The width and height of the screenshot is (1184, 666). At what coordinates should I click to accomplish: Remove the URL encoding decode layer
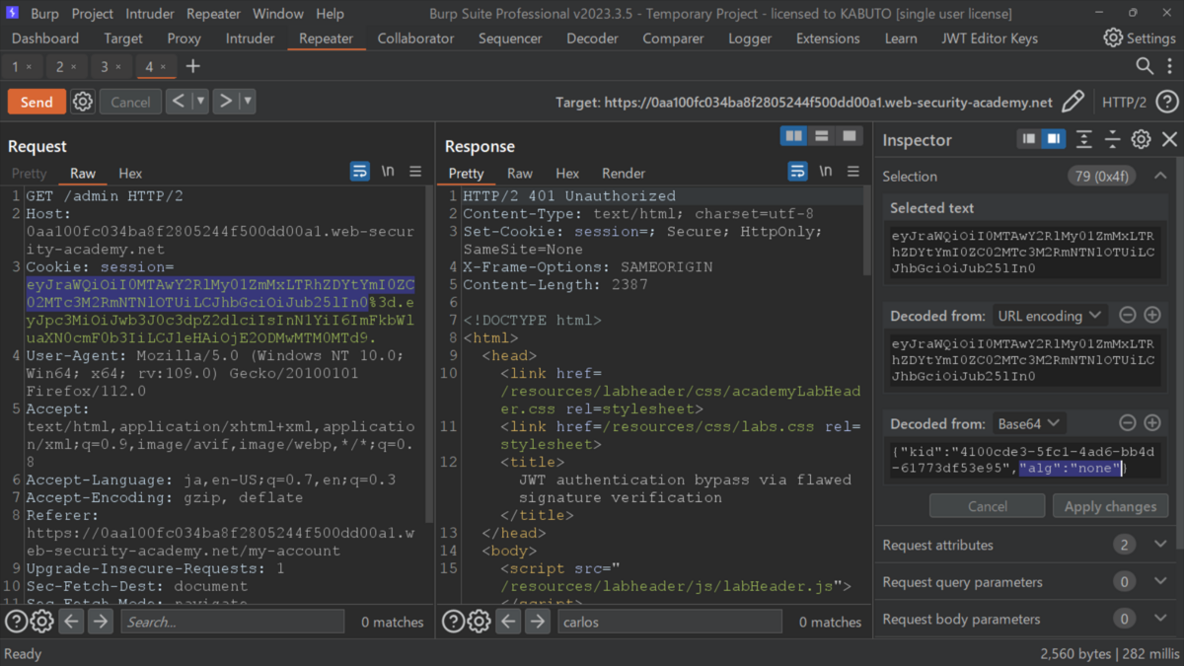click(1127, 316)
